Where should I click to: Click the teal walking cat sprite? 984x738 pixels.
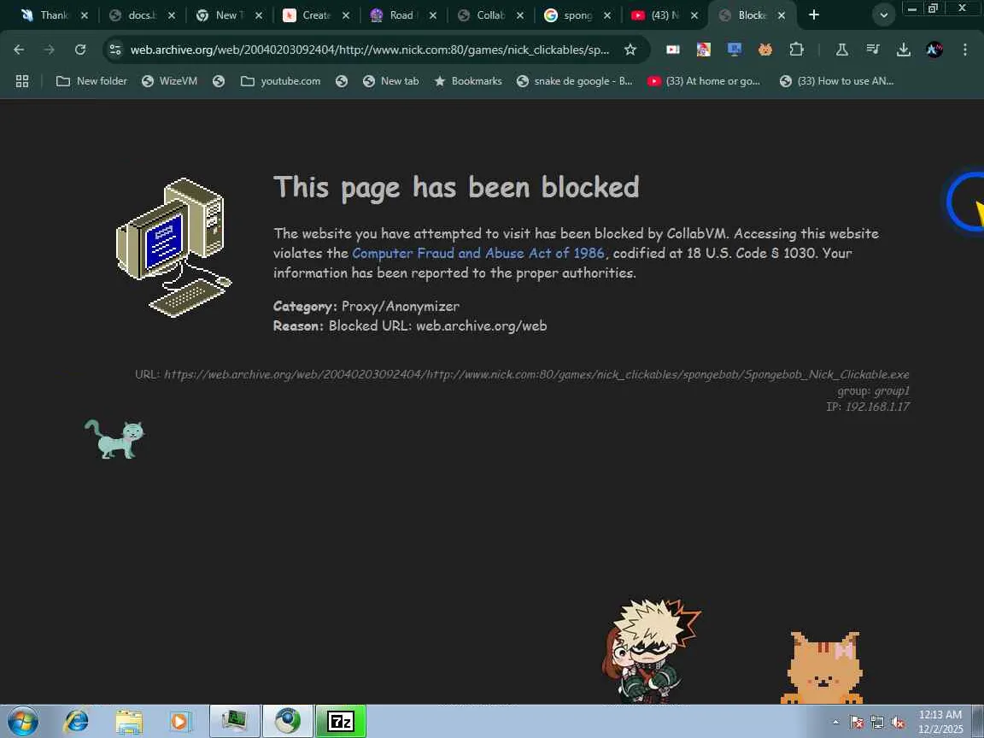pos(114,439)
